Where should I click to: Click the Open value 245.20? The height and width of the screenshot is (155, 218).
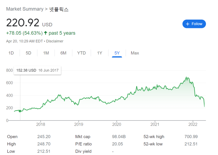(x=44, y=137)
